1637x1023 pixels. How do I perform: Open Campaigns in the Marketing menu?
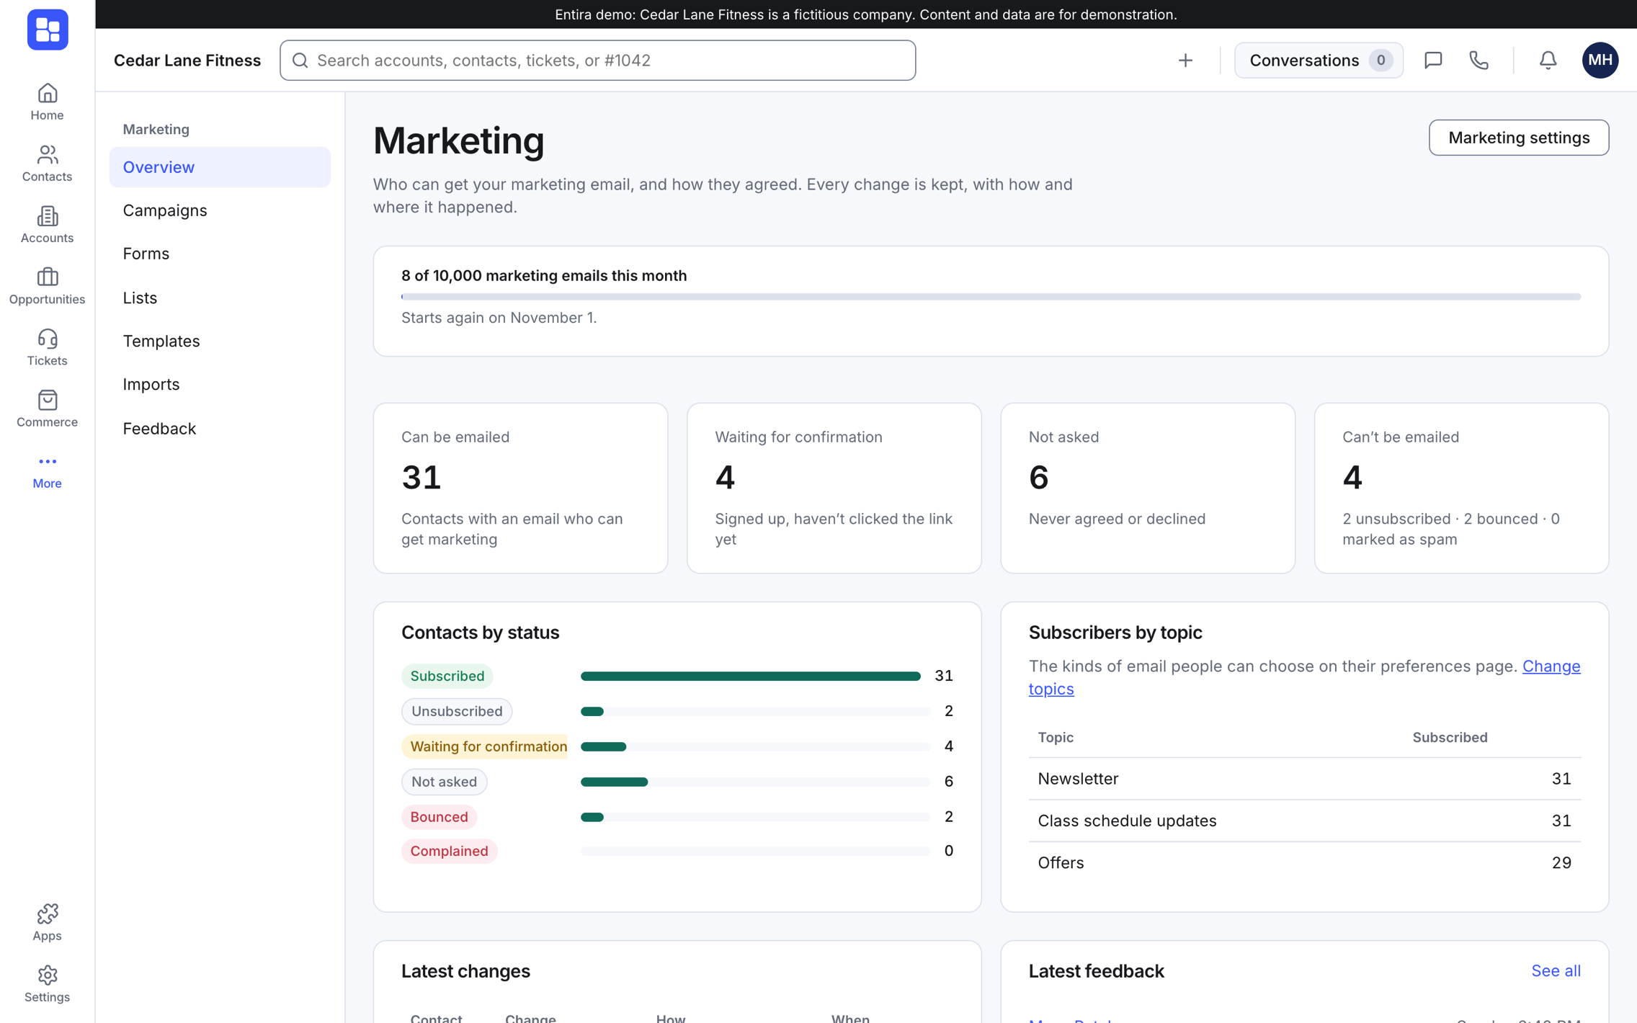tap(220, 210)
